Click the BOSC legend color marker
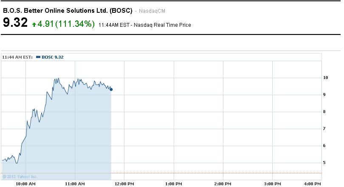The height and width of the screenshot is (187, 344). coord(39,57)
